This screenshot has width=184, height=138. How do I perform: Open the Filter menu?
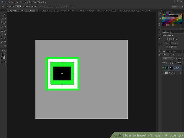(31, 2)
